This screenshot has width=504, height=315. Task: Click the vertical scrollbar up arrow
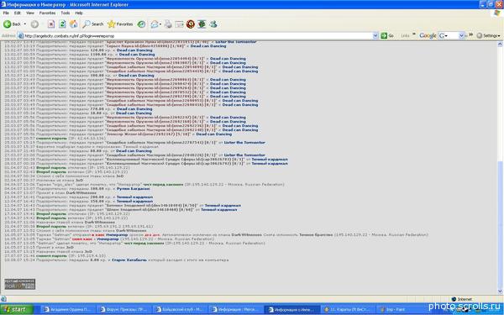click(500, 45)
